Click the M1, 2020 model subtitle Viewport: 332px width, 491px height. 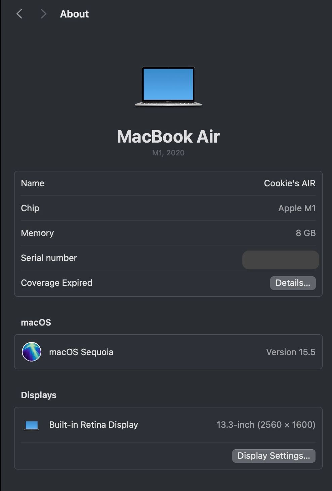tap(168, 153)
